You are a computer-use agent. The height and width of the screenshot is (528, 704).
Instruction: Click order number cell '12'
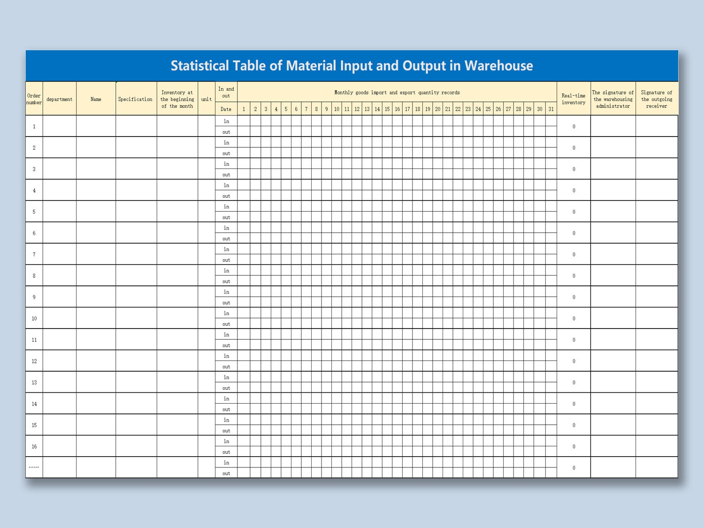pyautogui.click(x=34, y=361)
